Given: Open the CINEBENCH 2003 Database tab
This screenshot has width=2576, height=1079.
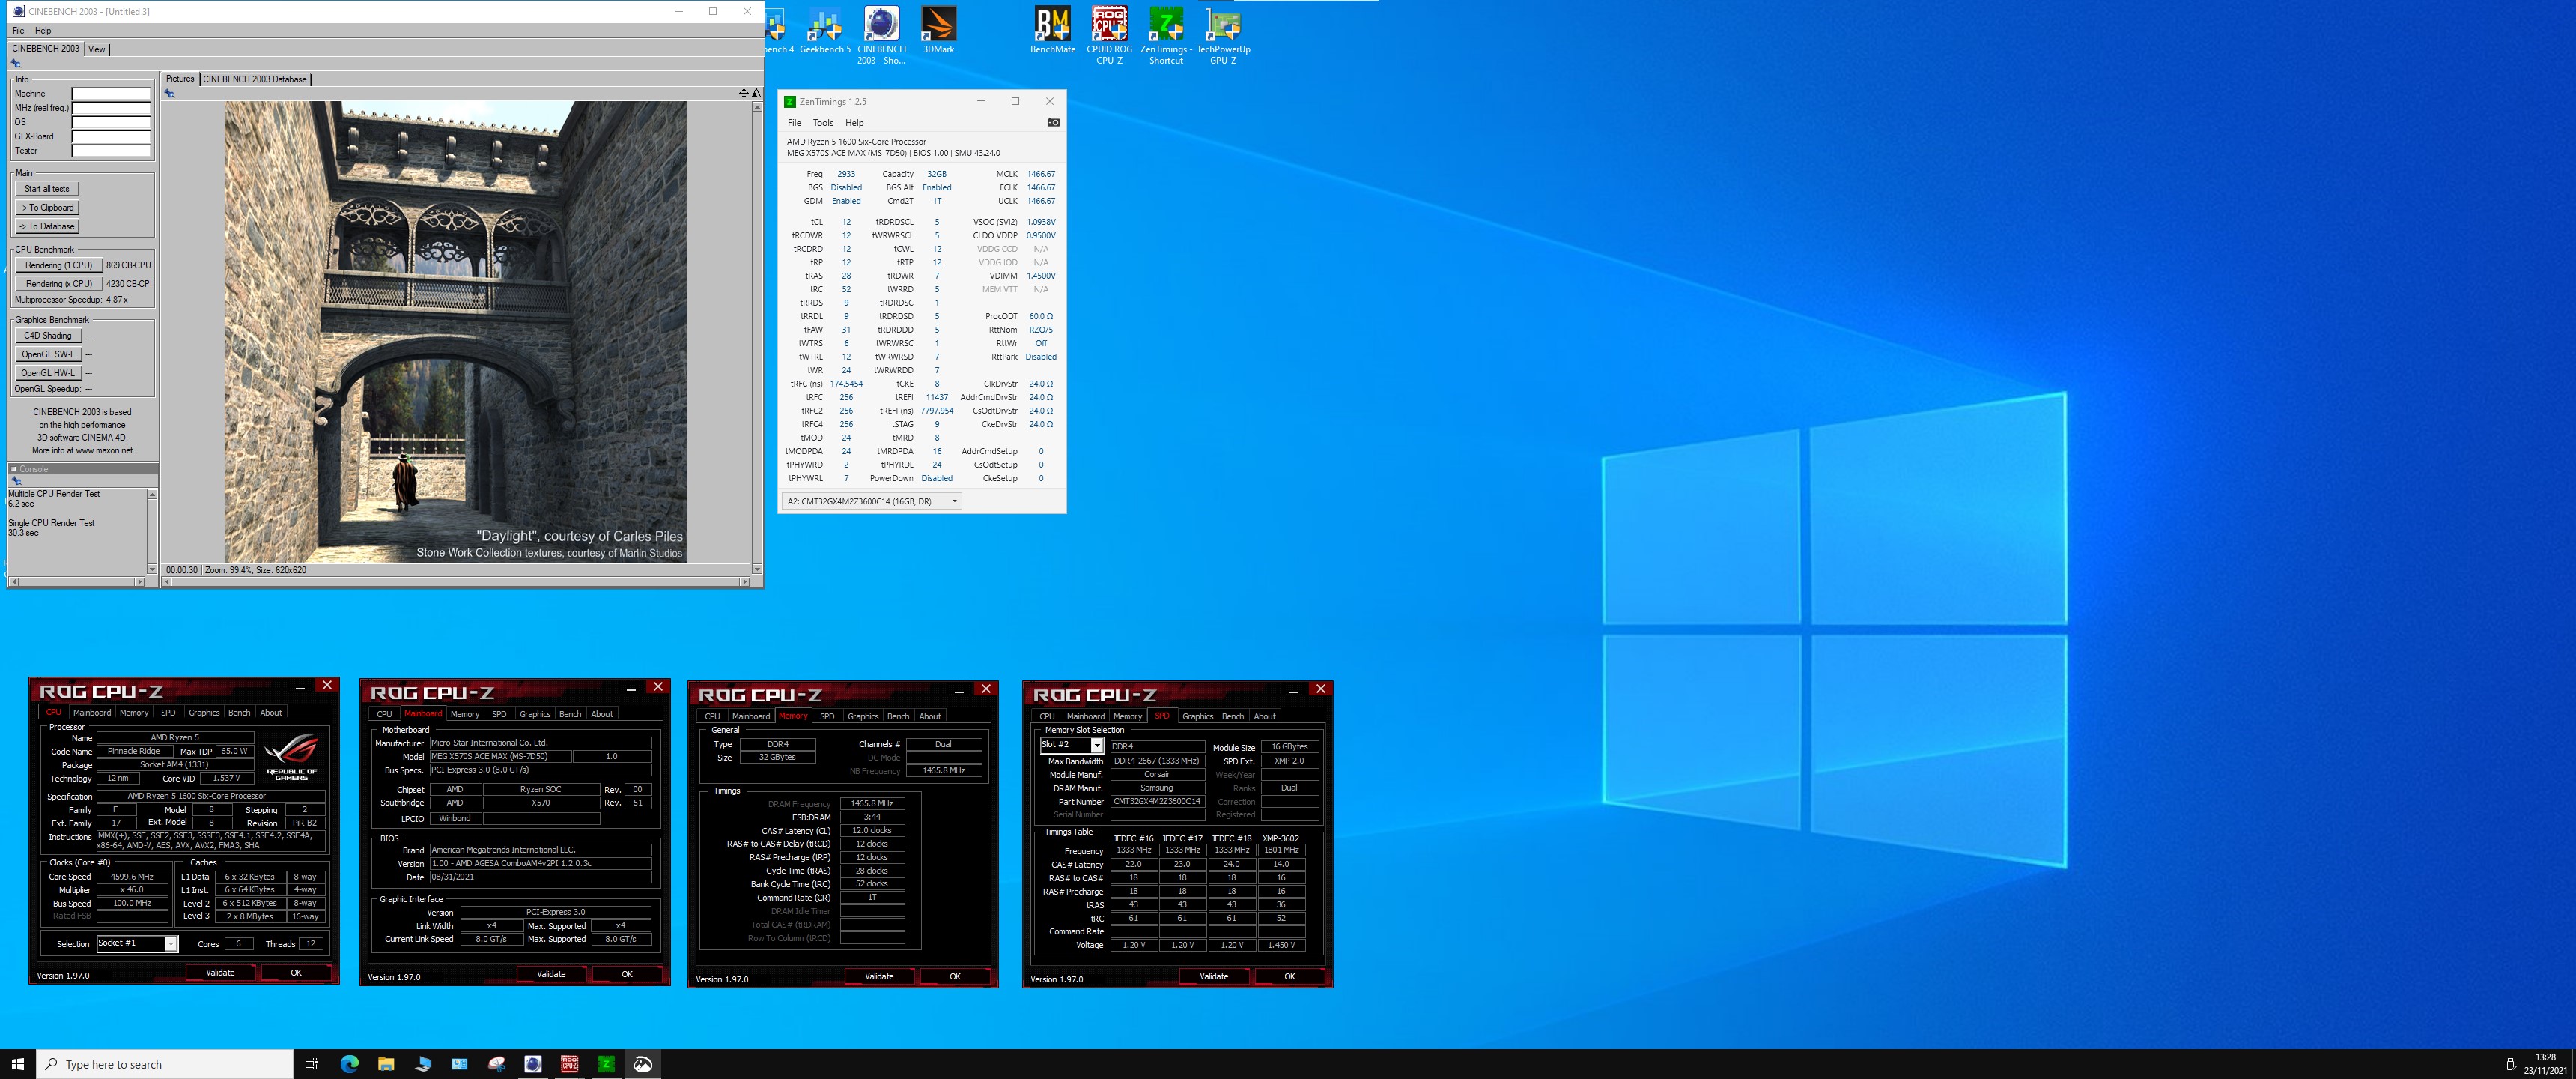Looking at the screenshot, I should [255, 79].
